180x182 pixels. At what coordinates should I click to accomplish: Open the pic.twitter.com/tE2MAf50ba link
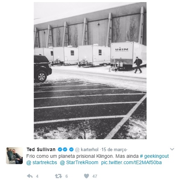[131, 162]
